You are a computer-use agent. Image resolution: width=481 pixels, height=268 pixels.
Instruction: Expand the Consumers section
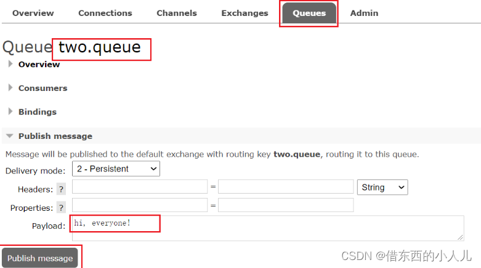(x=42, y=89)
